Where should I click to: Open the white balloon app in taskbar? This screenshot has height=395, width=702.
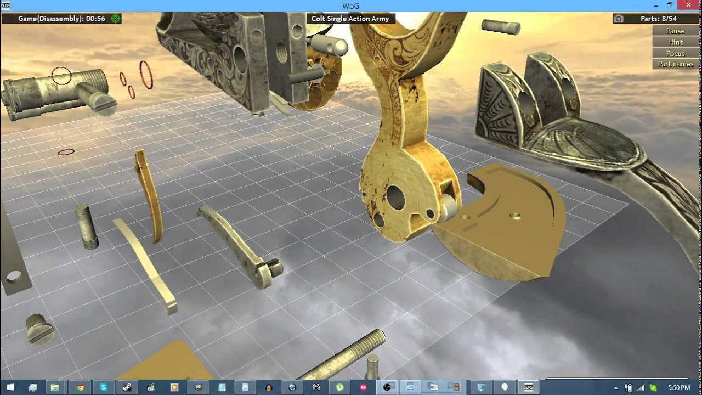[505, 387]
